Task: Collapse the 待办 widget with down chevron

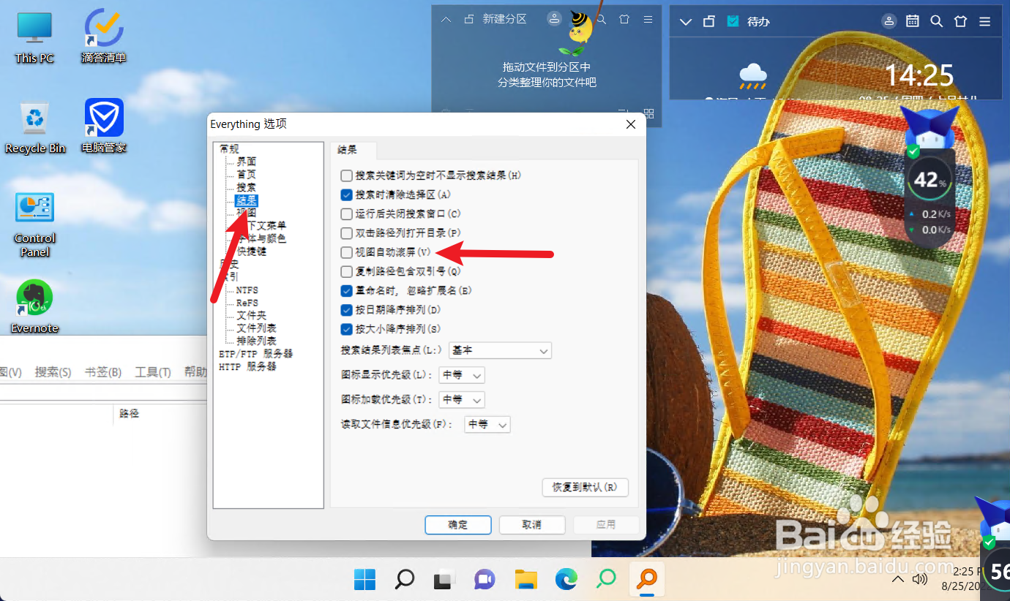Action: 686,21
